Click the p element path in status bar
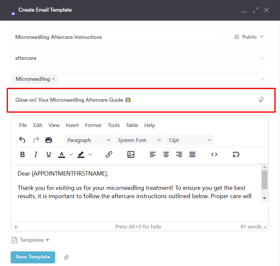This screenshot has height=266, width=280. click(16, 227)
